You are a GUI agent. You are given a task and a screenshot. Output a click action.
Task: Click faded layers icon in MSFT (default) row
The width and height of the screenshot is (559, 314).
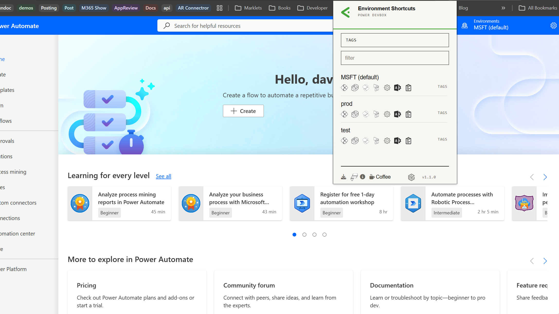click(366, 88)
